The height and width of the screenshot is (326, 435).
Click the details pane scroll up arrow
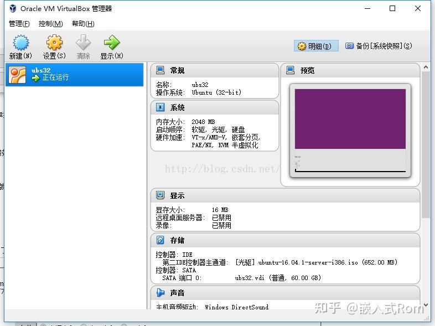(426, 67)
